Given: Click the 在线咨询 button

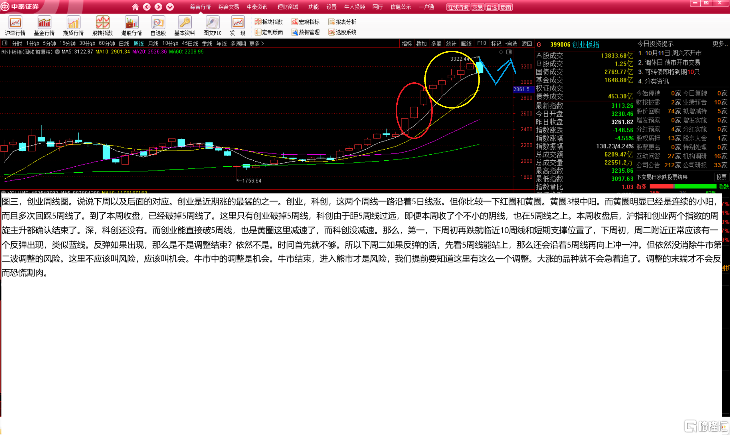Looking at the screenshot, I should [x=458, y=7].
